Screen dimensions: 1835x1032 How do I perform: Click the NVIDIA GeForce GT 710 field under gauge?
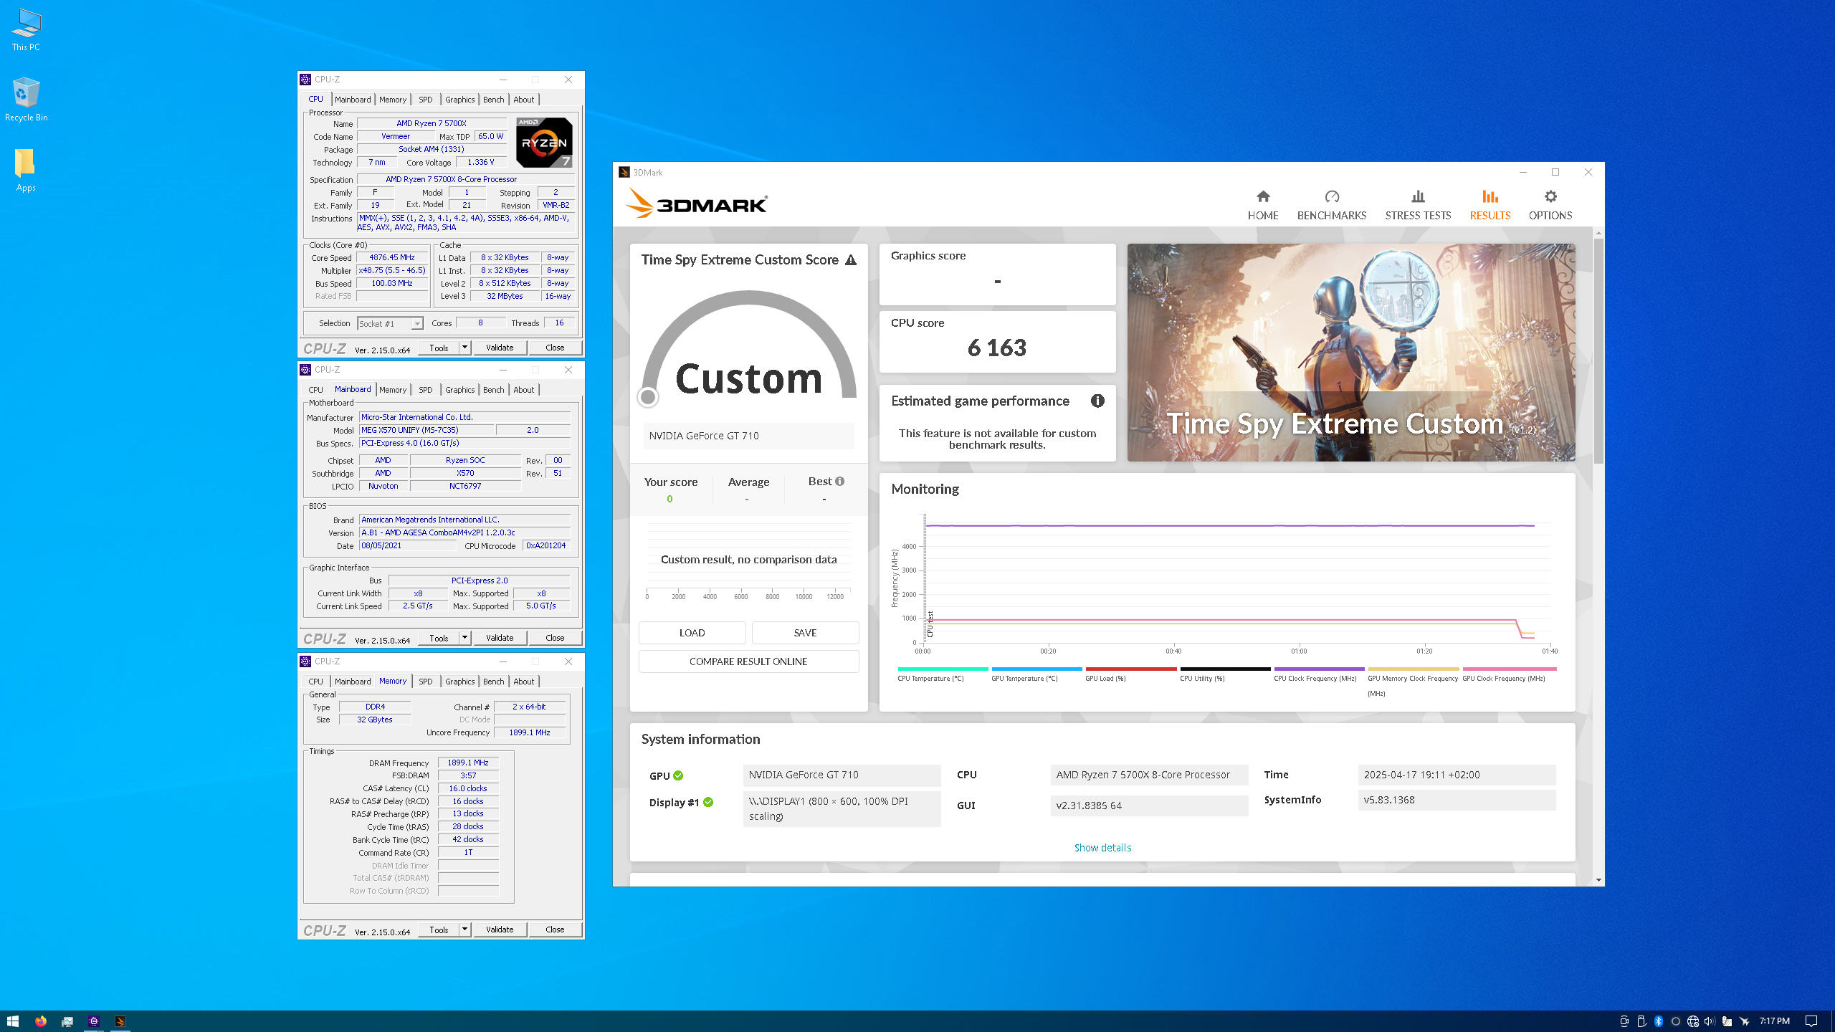pyautogui.click(x=748, y=436)
